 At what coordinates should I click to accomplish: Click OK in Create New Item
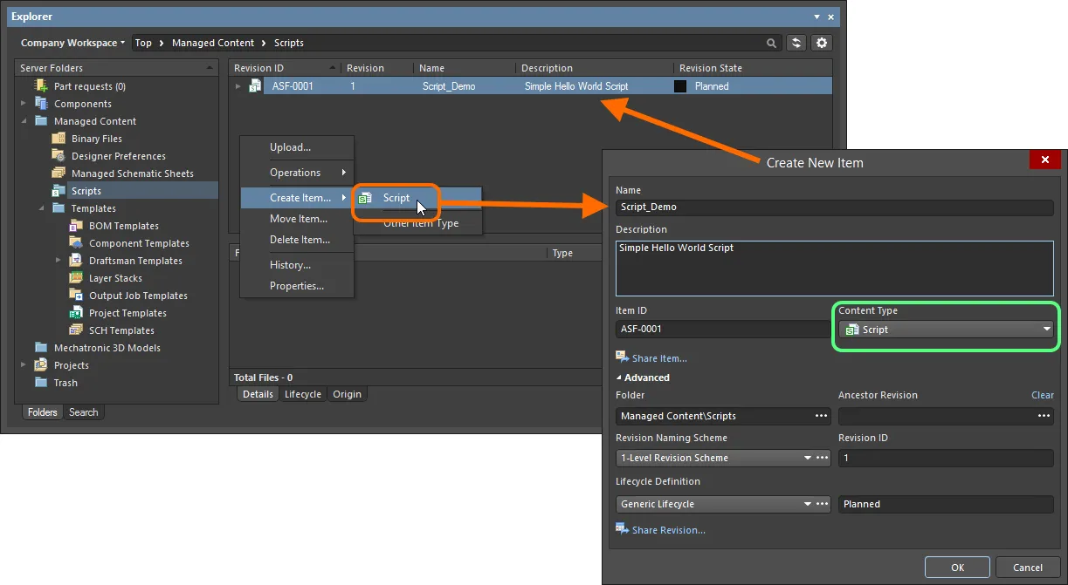958,568
